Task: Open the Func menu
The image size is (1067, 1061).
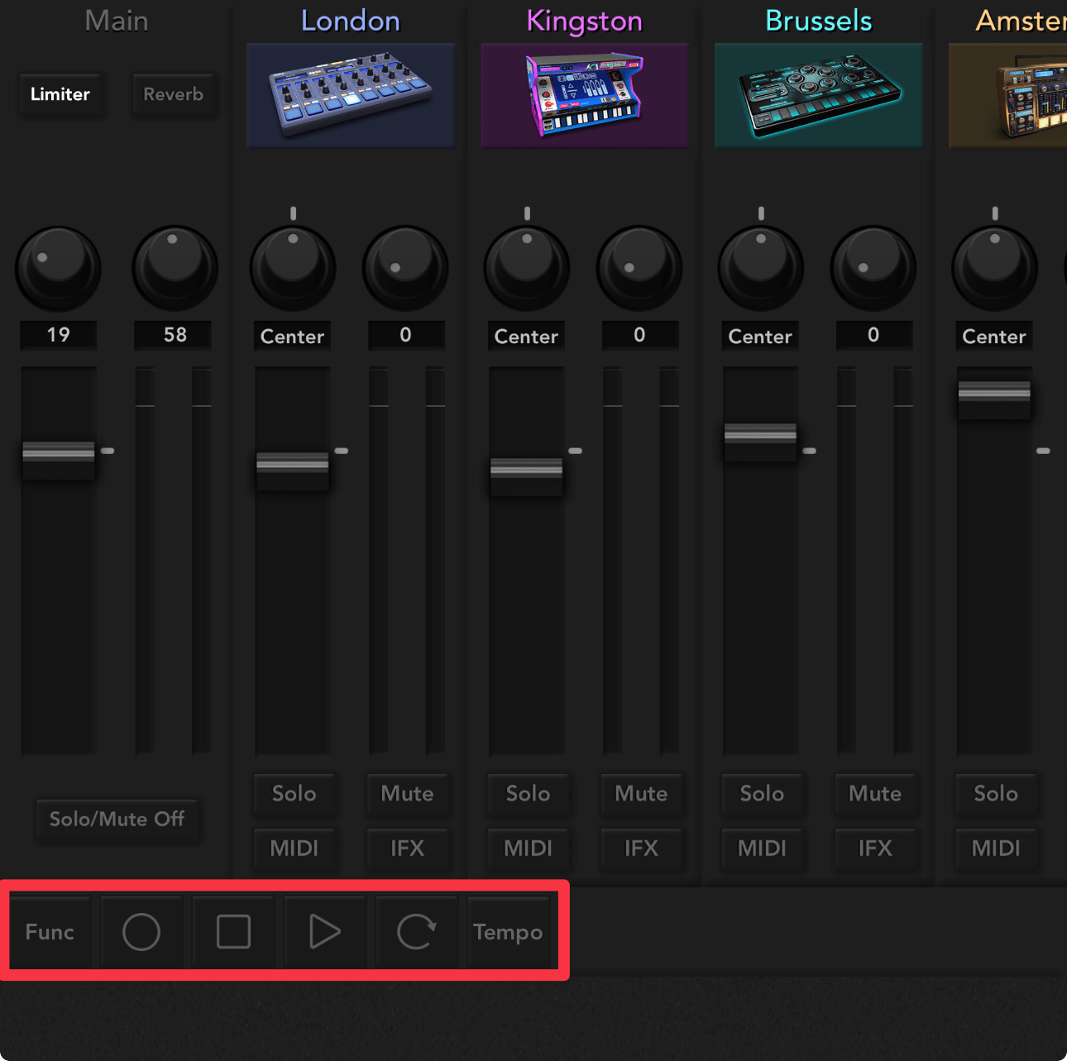Action: [50, 932]
